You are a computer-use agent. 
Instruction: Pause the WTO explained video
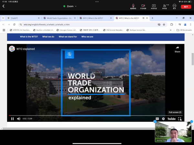click(13, 119)
